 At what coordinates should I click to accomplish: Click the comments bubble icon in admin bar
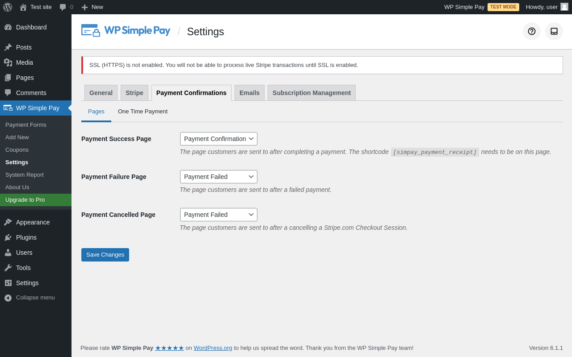(63, 7)
